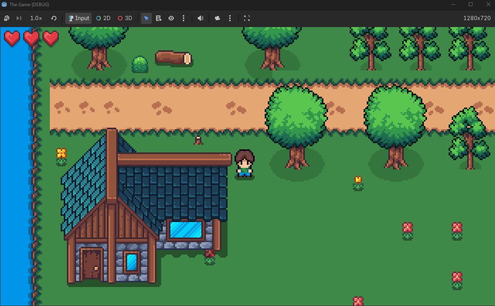Enable camera override with the camera icon

217,18
